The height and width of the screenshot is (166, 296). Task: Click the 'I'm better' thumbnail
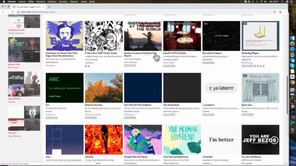[221, 140]
